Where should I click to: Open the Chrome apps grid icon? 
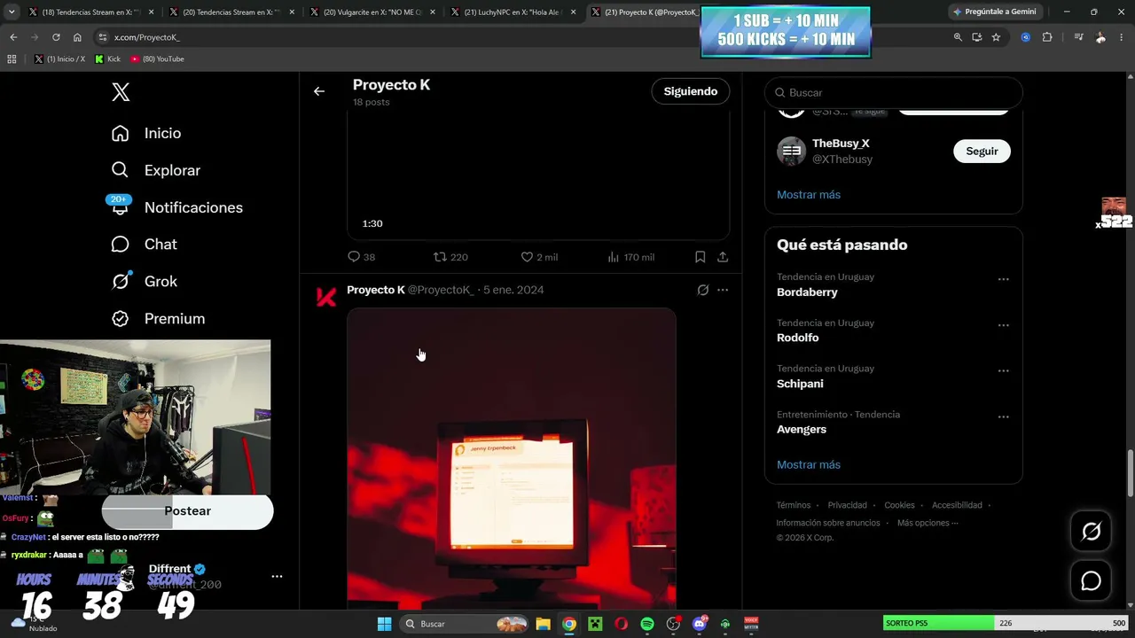coord(12,58)
